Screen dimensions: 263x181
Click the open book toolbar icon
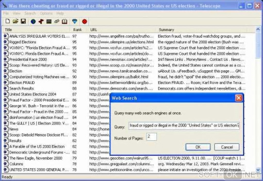pyautogui.click(x=64, y=21)
